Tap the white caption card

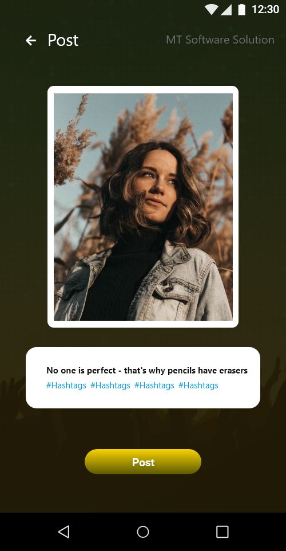pyautogui.click(x=143, y=378)
